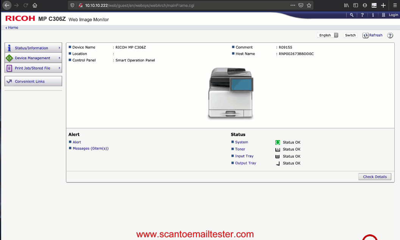The width and height of the screenshot is (400, 240).
Task: Click the Home breadcrumb link
Action: point(13,28)
